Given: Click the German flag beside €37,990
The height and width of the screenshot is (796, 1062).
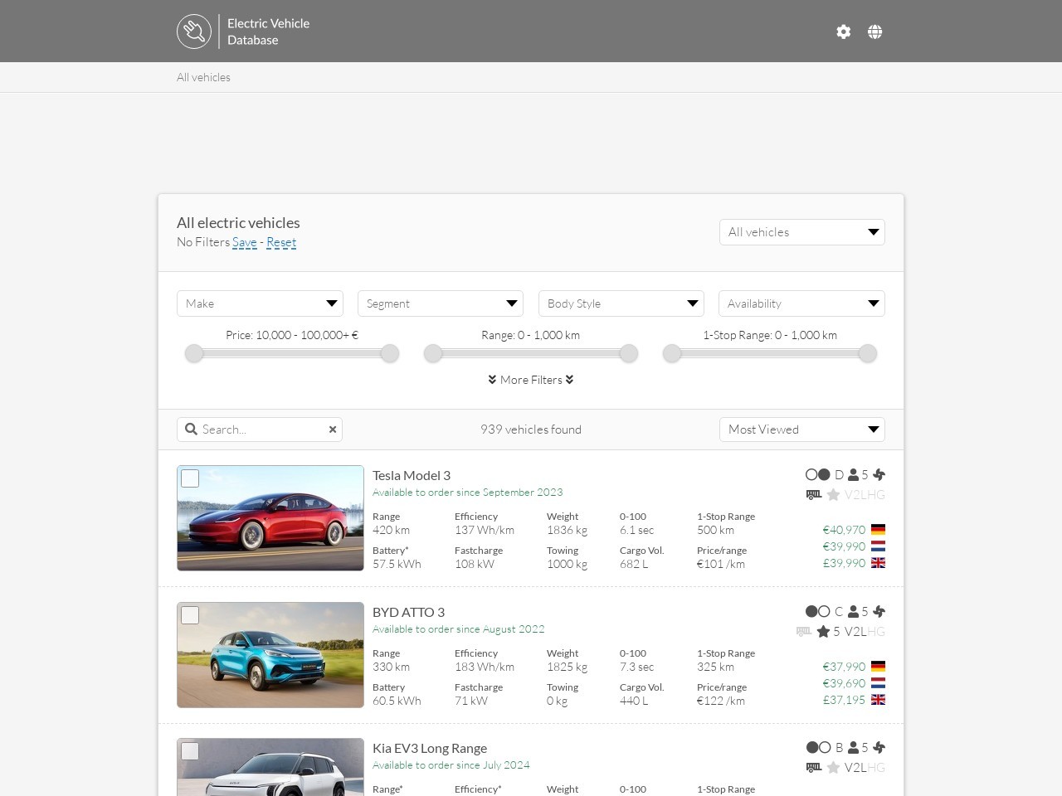Looking at the screenshot, I should pyautogui.click(x=878, y=667).
